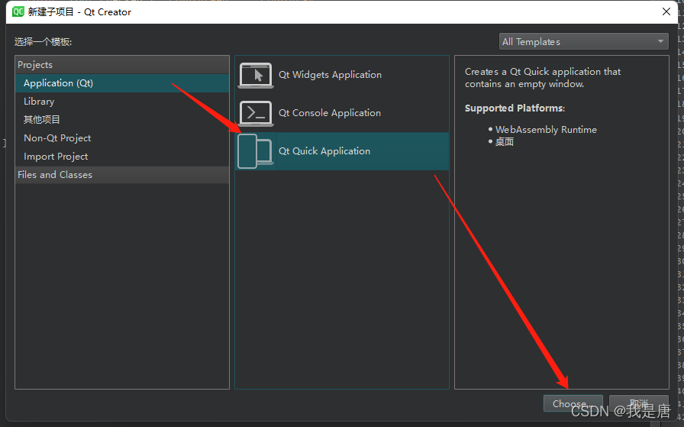Choose the Qt Widgets Application label
The height and width of the screenshot is (427, 684).
point(330,75)
